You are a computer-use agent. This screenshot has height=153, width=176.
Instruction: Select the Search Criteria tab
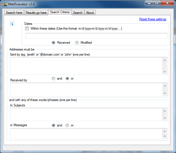60,12
